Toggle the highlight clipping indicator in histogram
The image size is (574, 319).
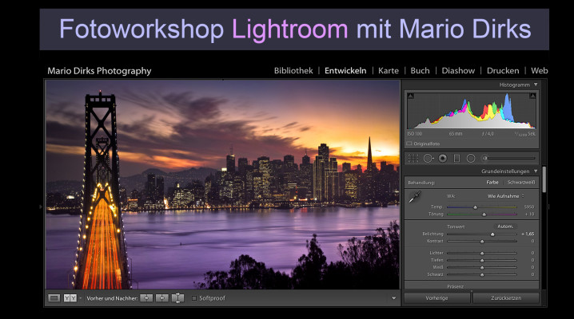(x=532, y=96)
